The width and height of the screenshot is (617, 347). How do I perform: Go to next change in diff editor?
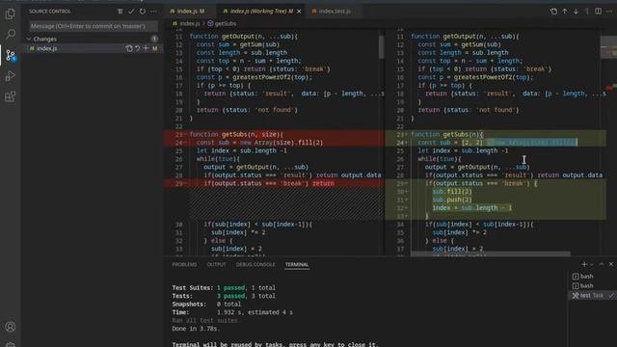576,12
